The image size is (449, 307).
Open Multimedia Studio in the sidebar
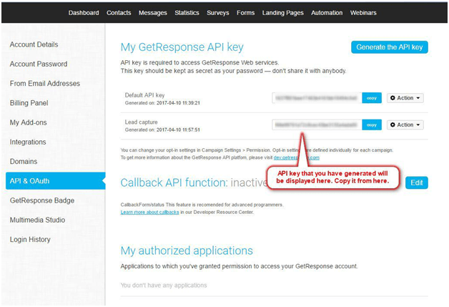click(x=37, y=220)
